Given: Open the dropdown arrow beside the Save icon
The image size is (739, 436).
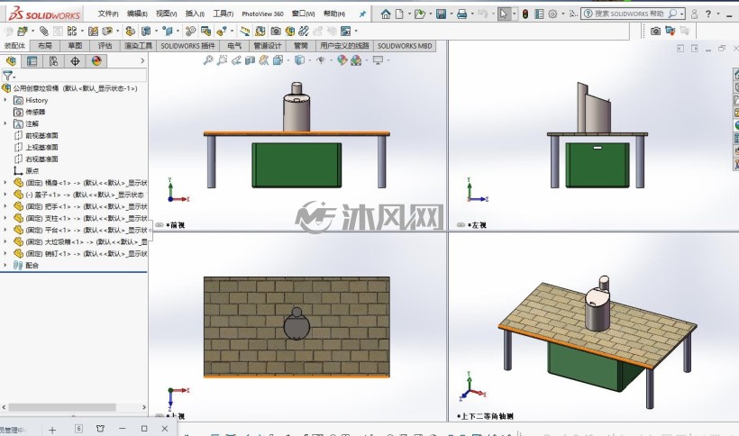Looking at the screenshot, I should point(451,14).
